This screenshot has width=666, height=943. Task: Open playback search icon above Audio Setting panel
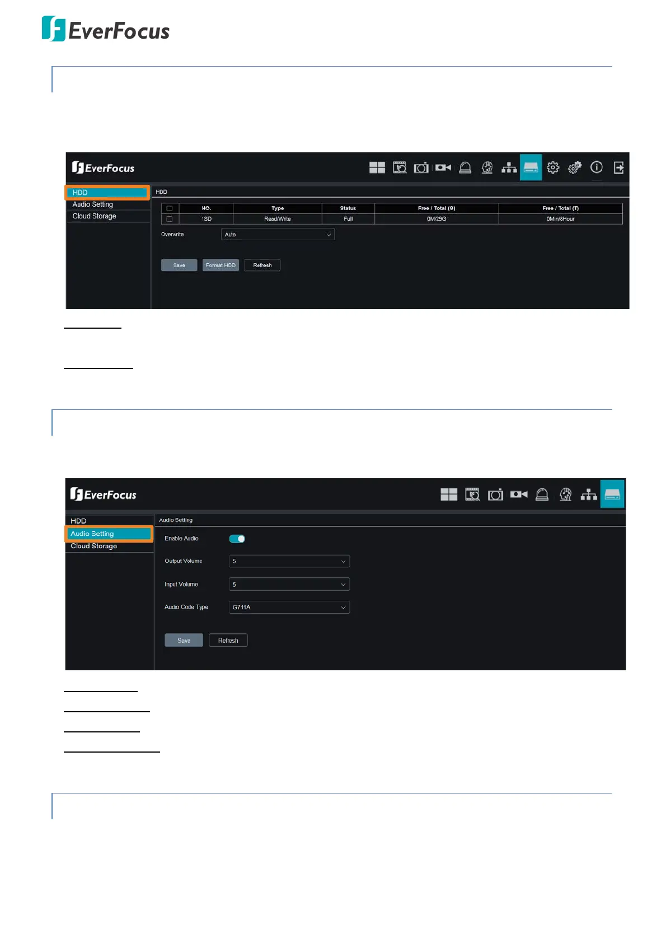(x=472, y=494)
